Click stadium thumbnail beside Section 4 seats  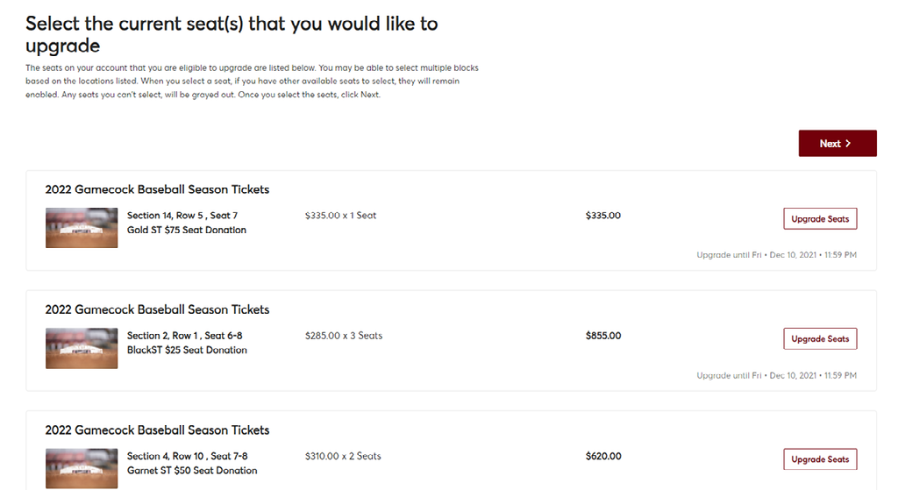coord(82,468)
